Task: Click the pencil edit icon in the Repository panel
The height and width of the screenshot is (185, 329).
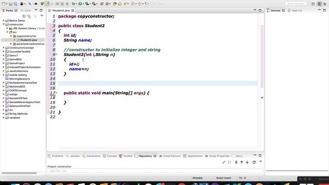Action: [x=224, y=162]
